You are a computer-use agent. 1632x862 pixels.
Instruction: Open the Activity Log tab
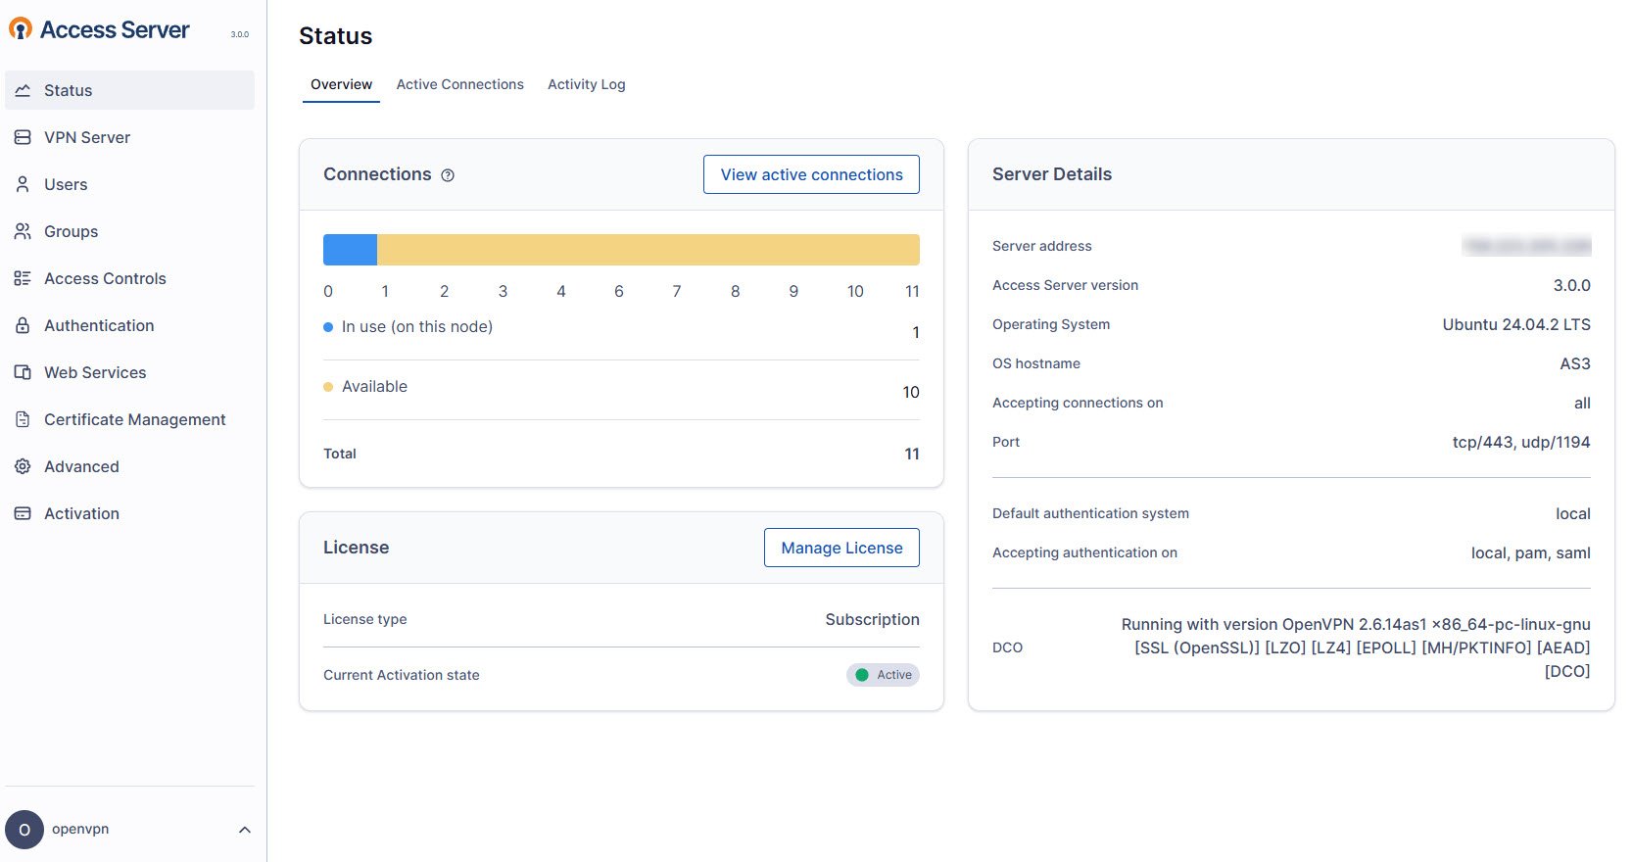tap(586, 84)
